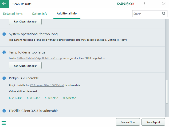Click the Save Report button
The height and width of the screenshot is (127, 169).
pos(153,122)
